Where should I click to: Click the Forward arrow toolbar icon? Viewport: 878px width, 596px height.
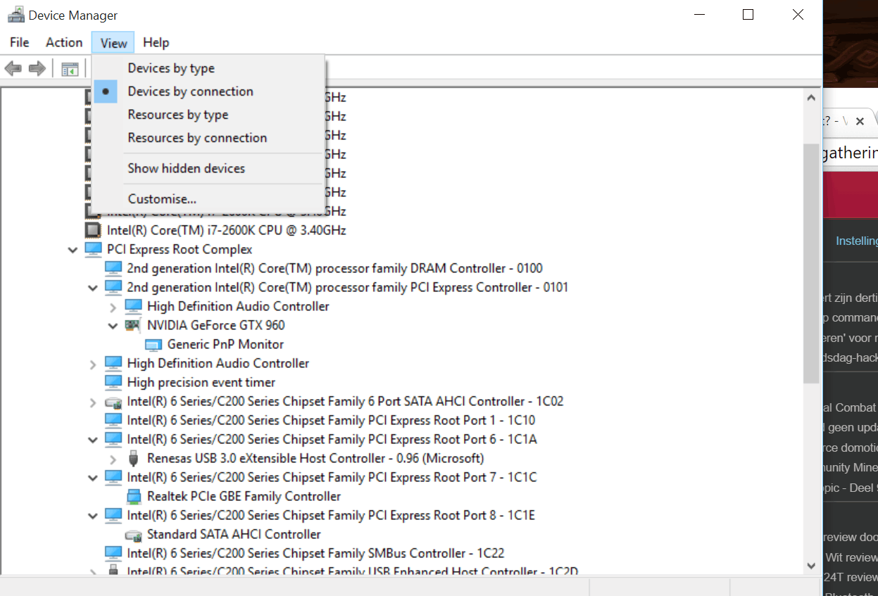pos(37,68)
